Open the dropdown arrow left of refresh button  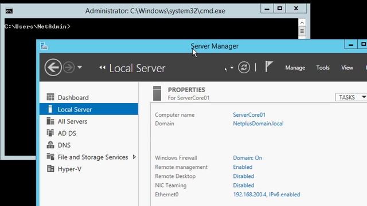click(x=232, y=68)
